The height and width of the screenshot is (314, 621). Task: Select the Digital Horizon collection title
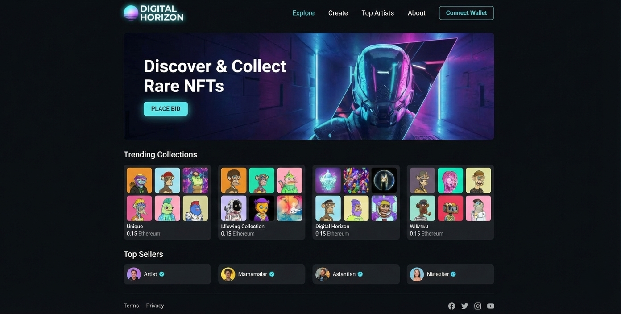tap(332, 227)
